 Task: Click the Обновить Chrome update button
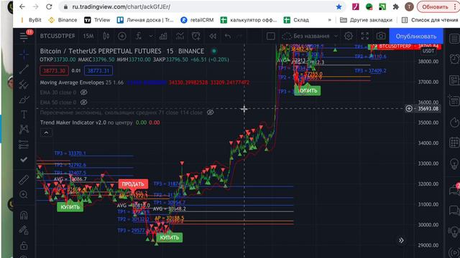click(438, 6)
